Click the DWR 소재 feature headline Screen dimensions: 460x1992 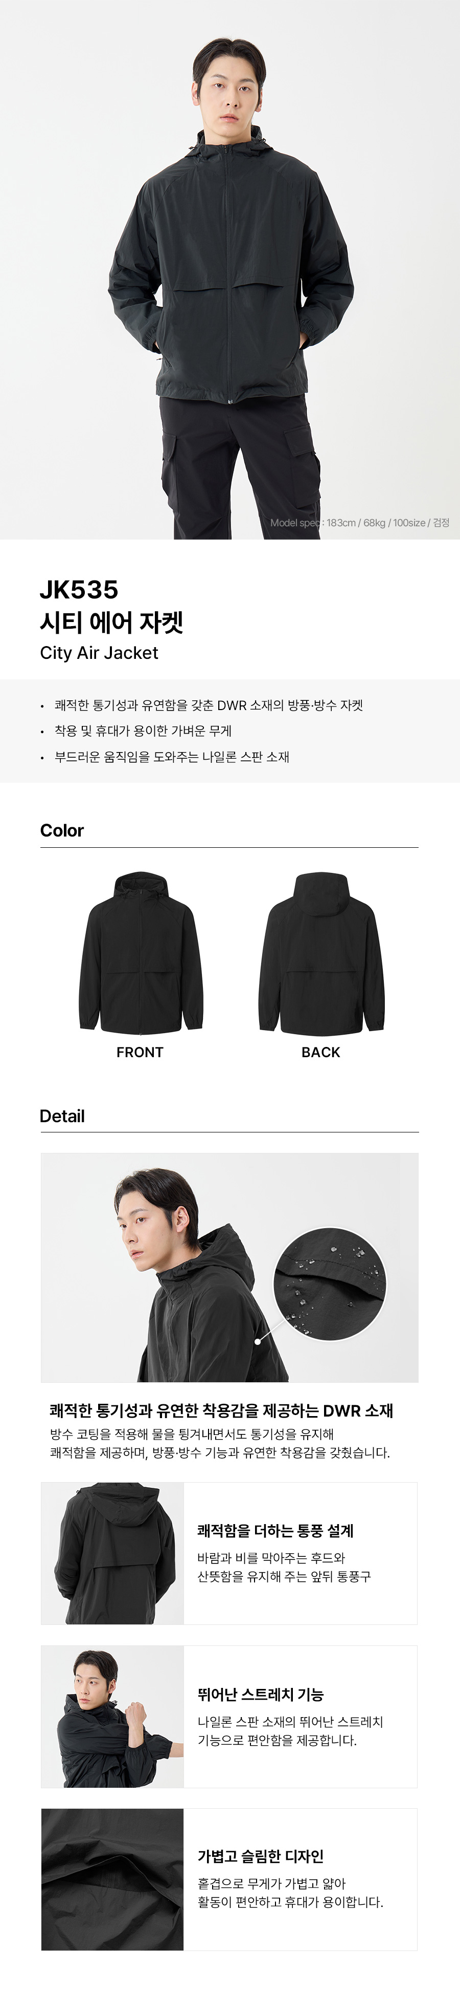[x=221, y=1410]
